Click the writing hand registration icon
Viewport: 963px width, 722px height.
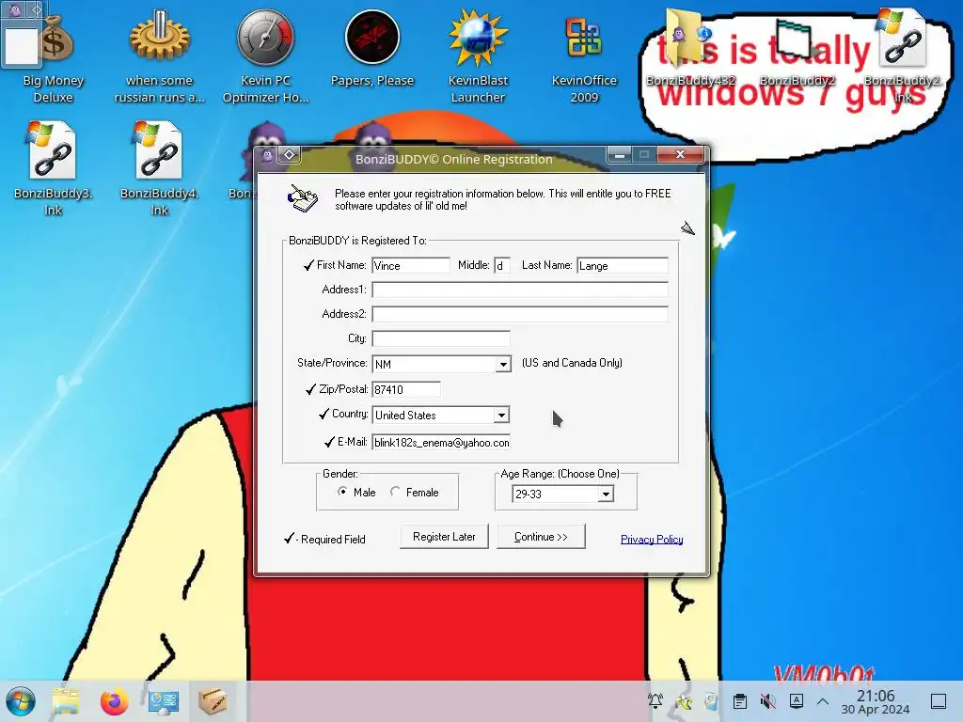tap(303, 198)
